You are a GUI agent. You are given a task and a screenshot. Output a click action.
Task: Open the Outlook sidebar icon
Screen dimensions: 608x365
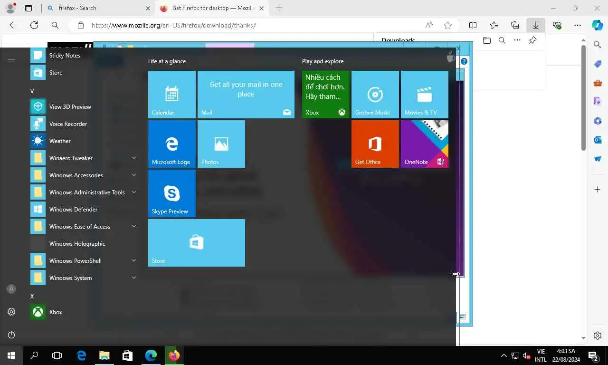(598, 140)
